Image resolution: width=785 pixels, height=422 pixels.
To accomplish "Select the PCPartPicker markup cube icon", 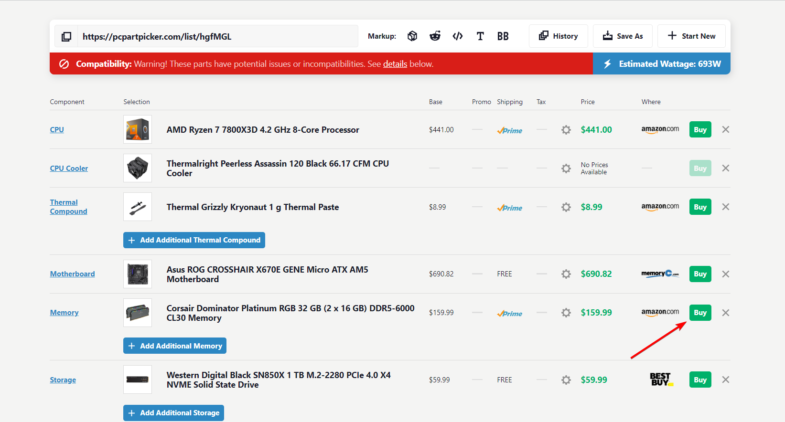I will (412, 36).
